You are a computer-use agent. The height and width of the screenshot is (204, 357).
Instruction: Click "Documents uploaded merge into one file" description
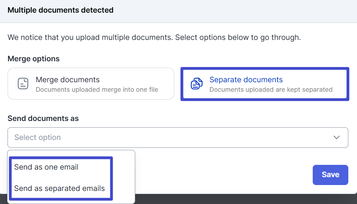(97, 90)
